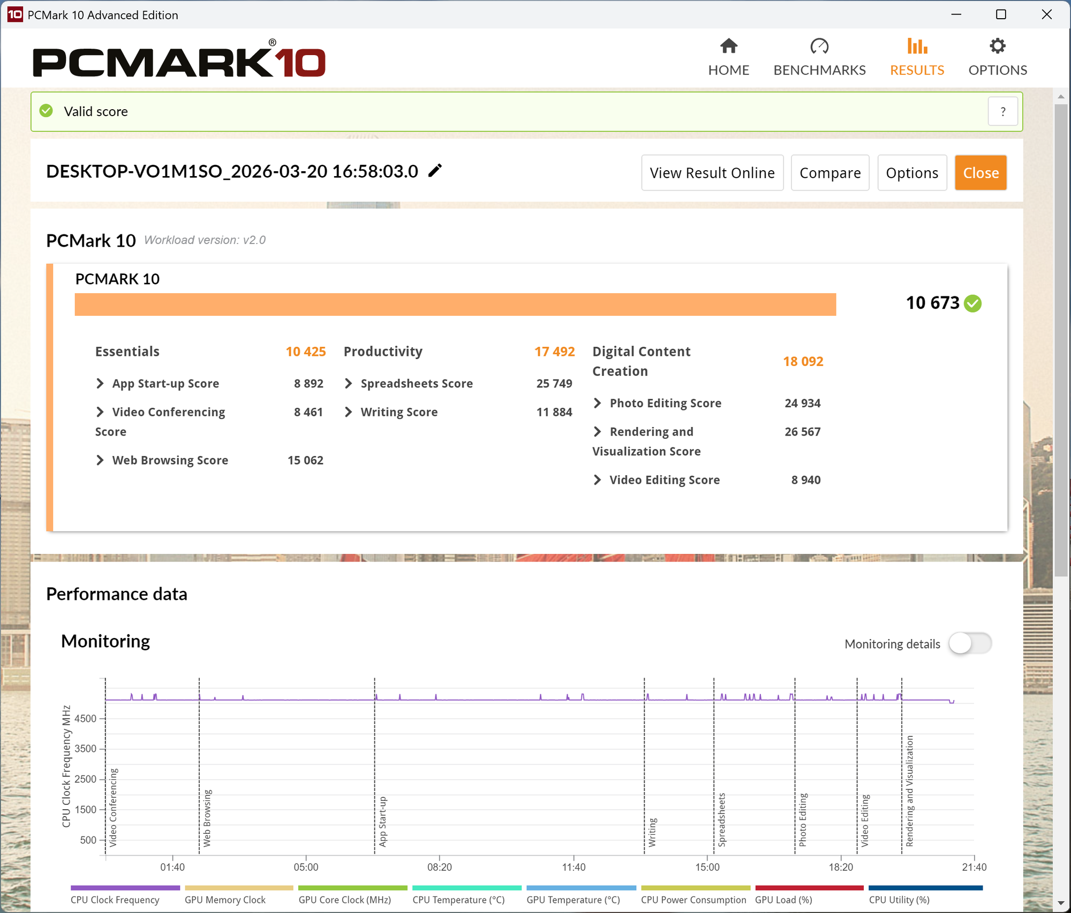Image resolution: width=1071 pixels, height=913 pixels.
Task: Click CPU Temperature legend color swatch
Action: coord(466,888)
